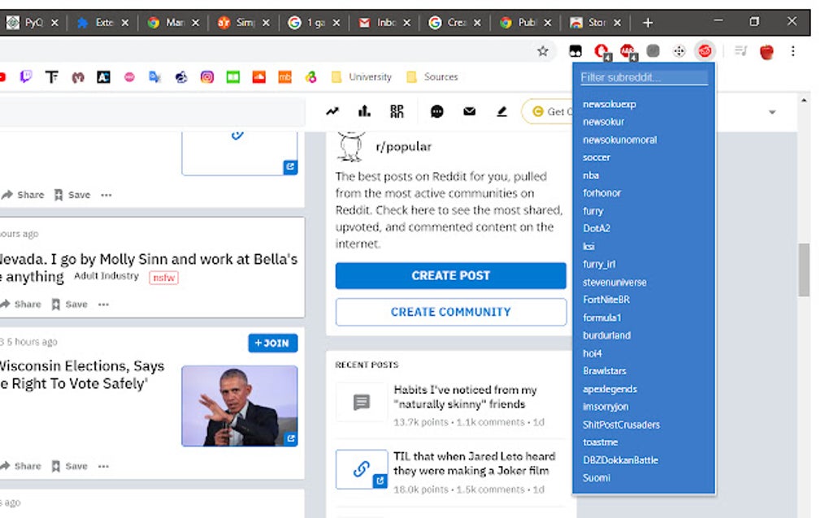Switch to the Inbox browser tab
Image resolution: width=829 pixels, height=518 pixels.
pos(382,23)
